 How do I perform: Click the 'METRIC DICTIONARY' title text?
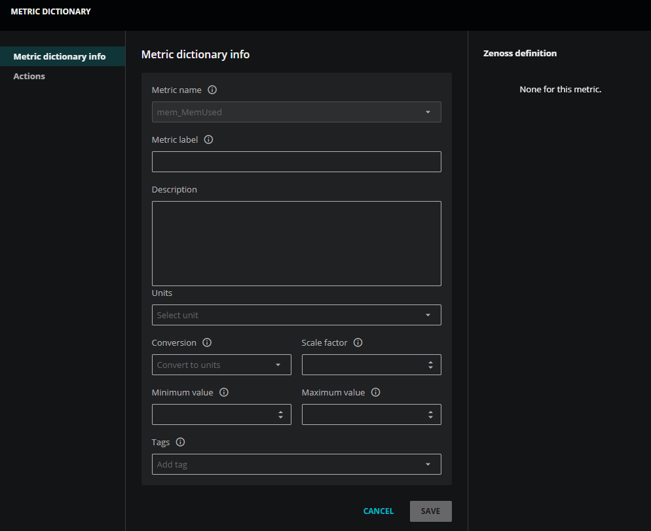[50, 12]
